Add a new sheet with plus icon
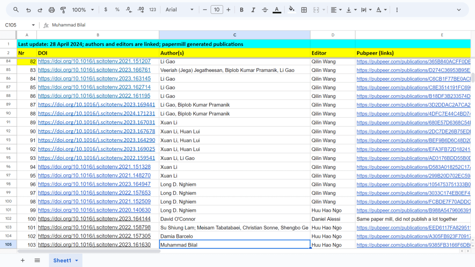Screen dimensions: 475x267 click(x=22, y=261)
